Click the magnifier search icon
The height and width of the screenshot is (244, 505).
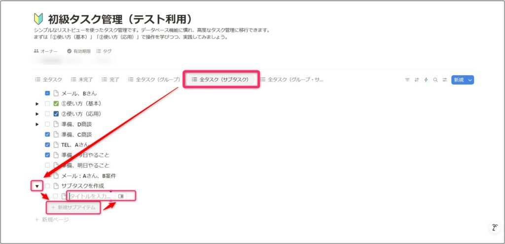tap(435, 80)
